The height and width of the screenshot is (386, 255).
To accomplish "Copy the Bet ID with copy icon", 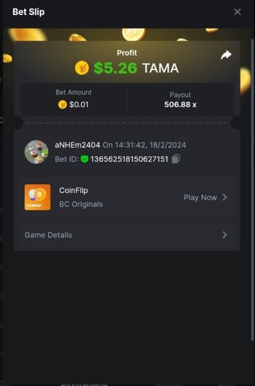I will [x=176, y=159].
